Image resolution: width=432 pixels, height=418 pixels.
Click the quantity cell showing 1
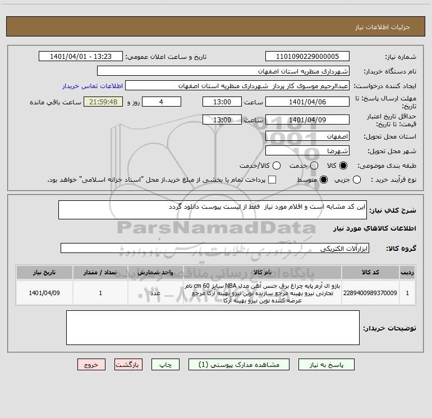100,293
